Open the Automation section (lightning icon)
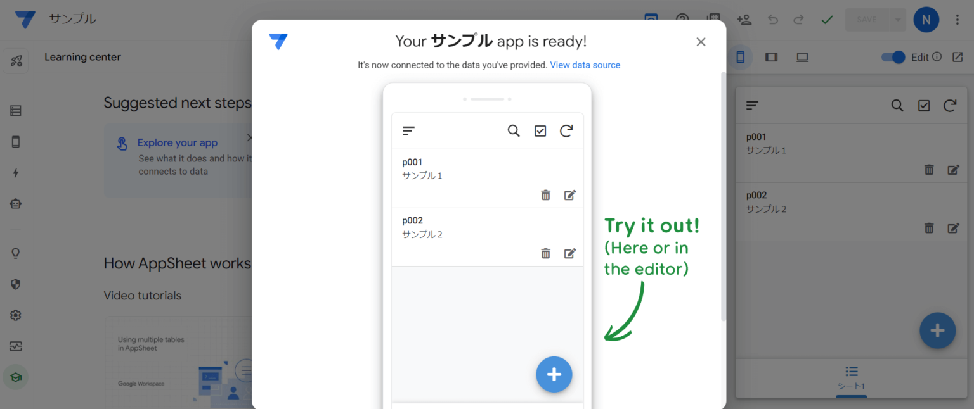This screenshot has width=974, height=409. point(15,172)
